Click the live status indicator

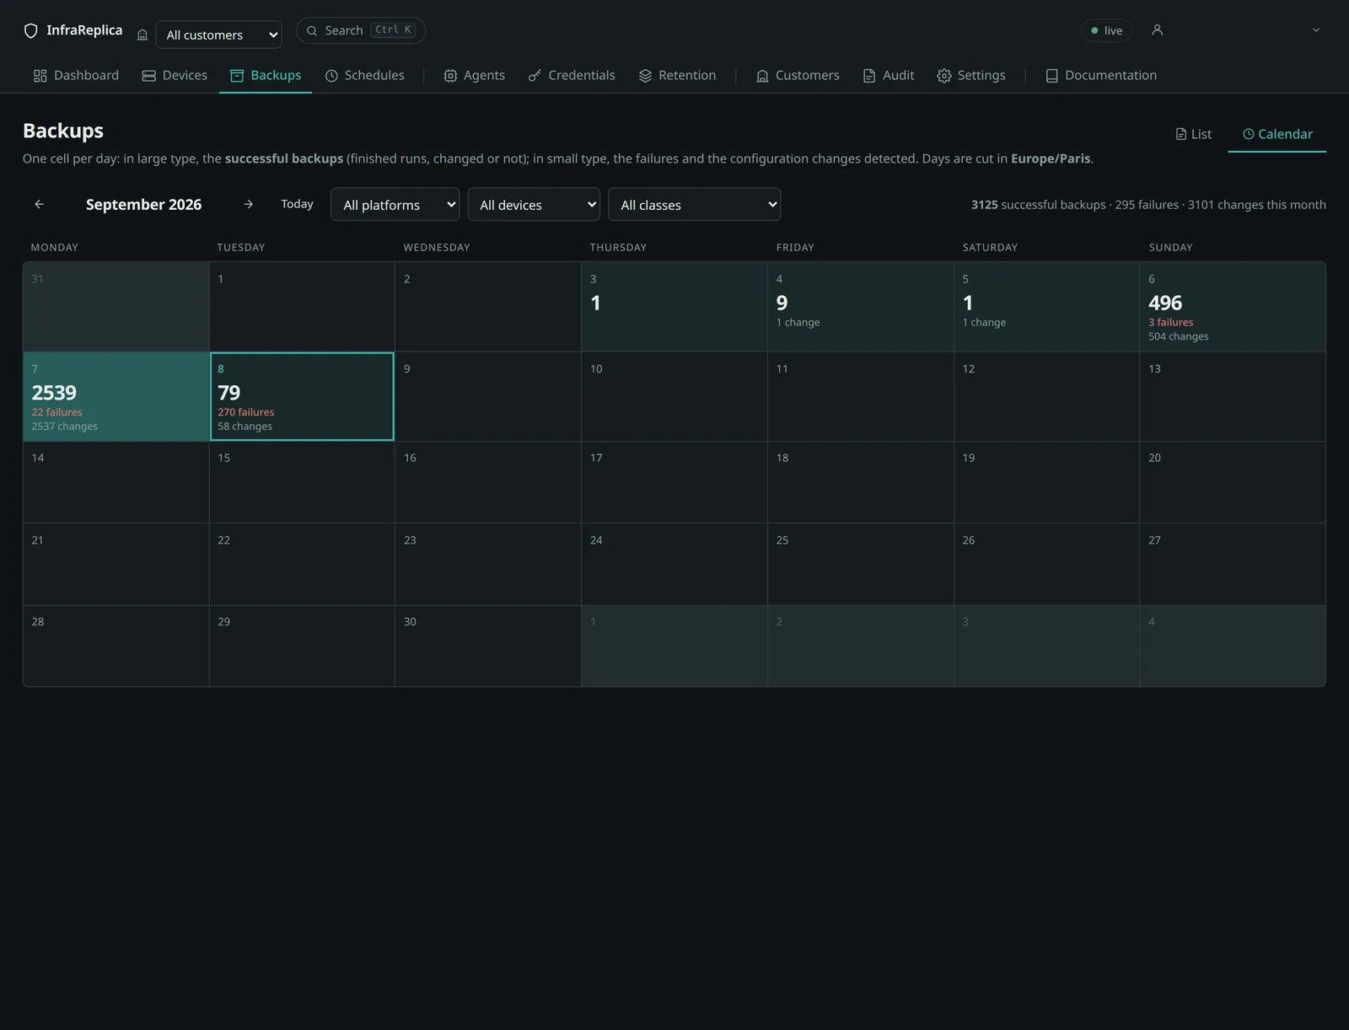point(1106,30)
